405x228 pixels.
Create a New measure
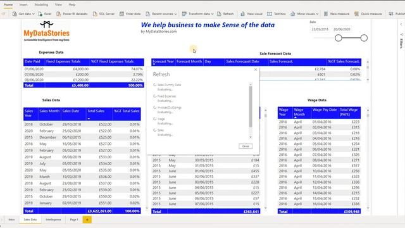pyautogui.click(x=337, y=14)
